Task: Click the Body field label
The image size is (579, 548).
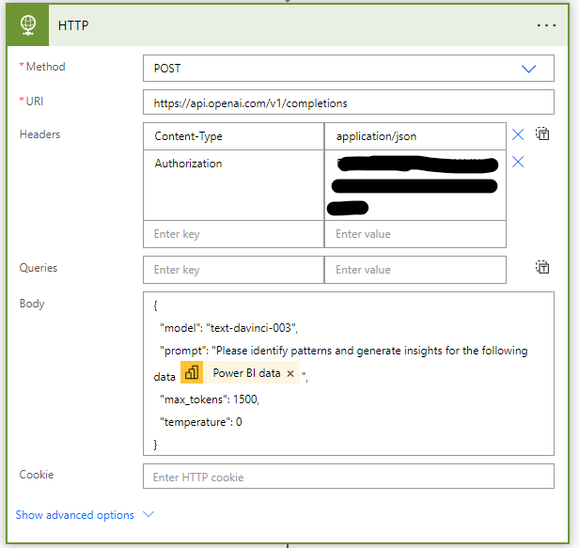Action: (32, 304)
